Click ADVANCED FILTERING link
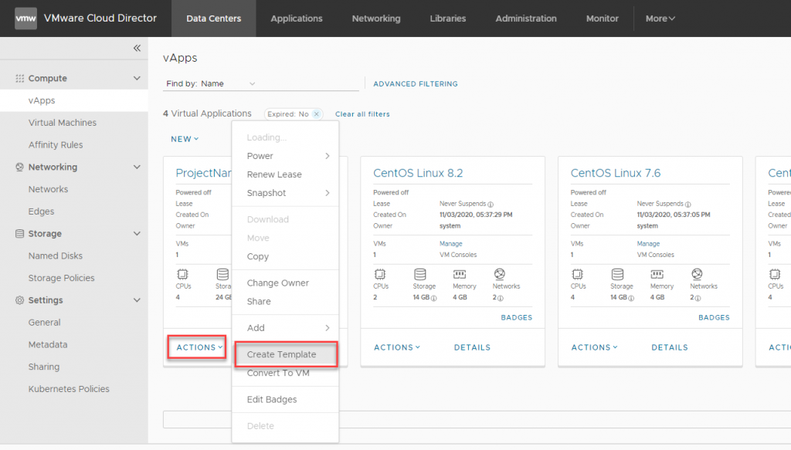The width and height of the screenshot is (791, 450). (415, 84)
